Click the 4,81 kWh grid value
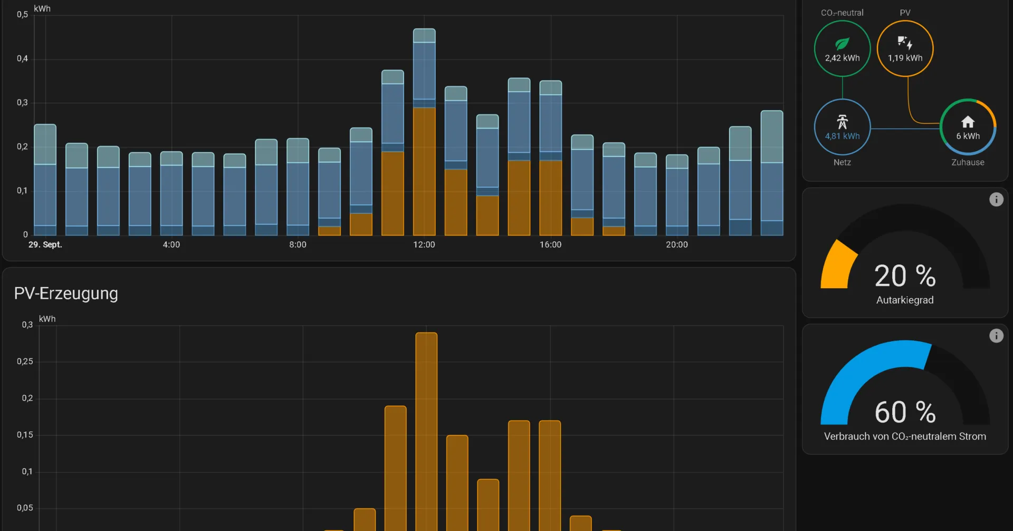This screenshot has height=531, width=1013. (x=842, y=136)
